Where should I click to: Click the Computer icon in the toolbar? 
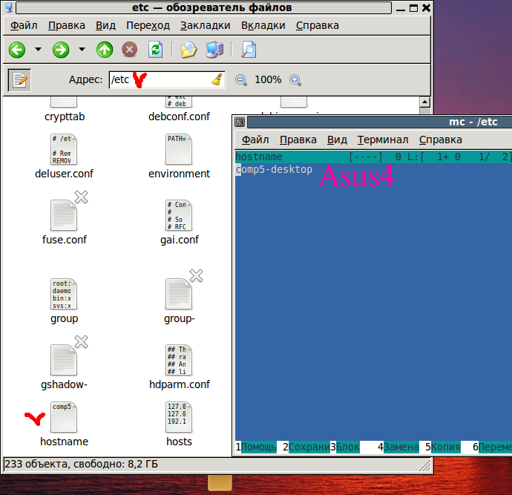click(214, 50)
